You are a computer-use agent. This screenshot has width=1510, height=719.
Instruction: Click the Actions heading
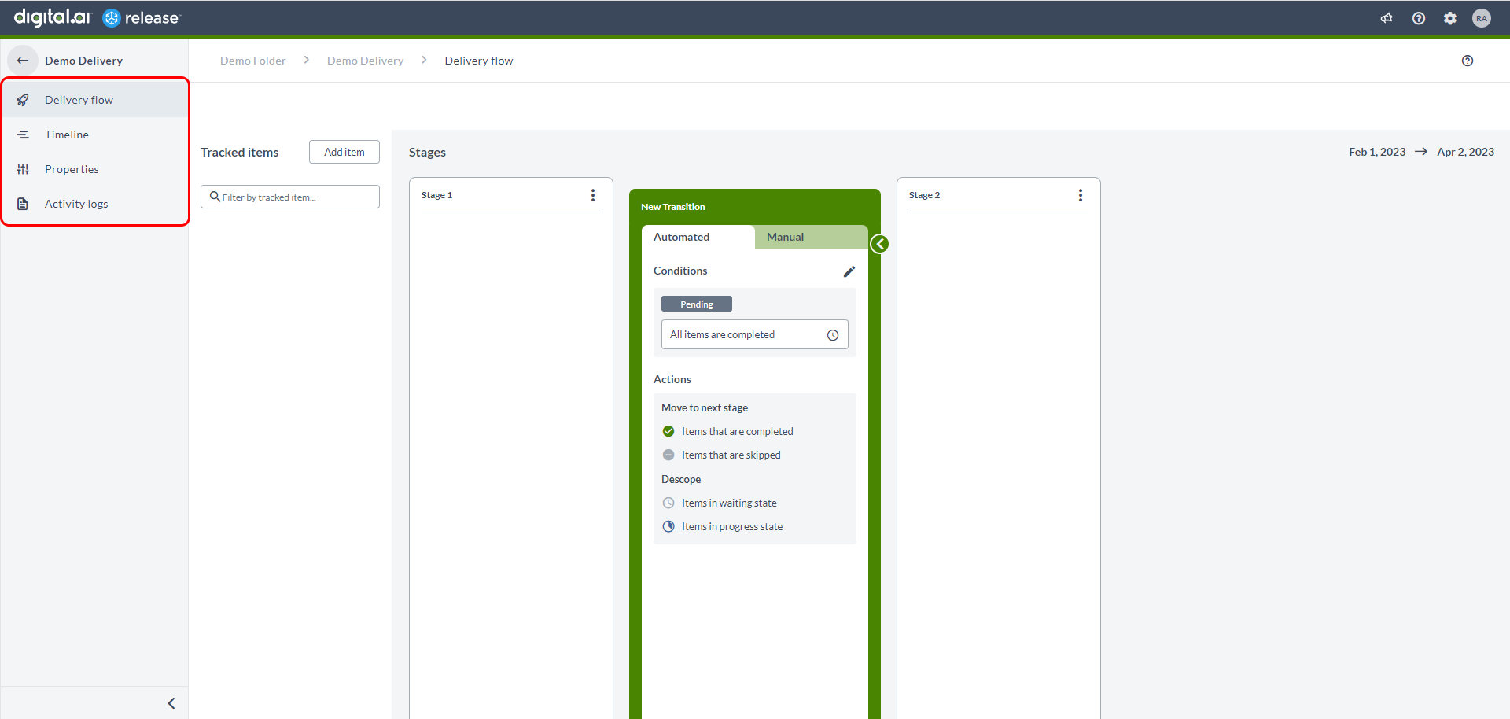672,379
